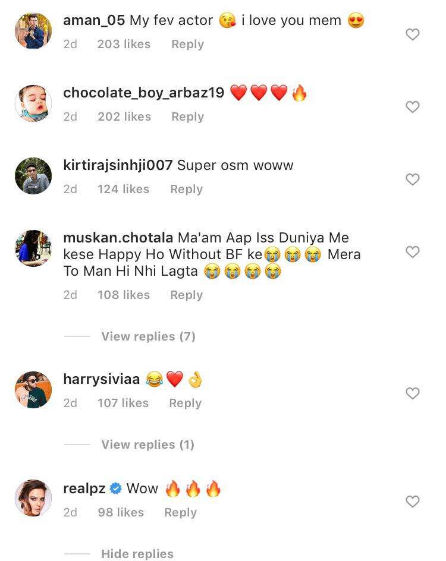Like muskan.chotala's comment with heart icon
This screenshot has height=561, width=446.
[x=412, y=252]
